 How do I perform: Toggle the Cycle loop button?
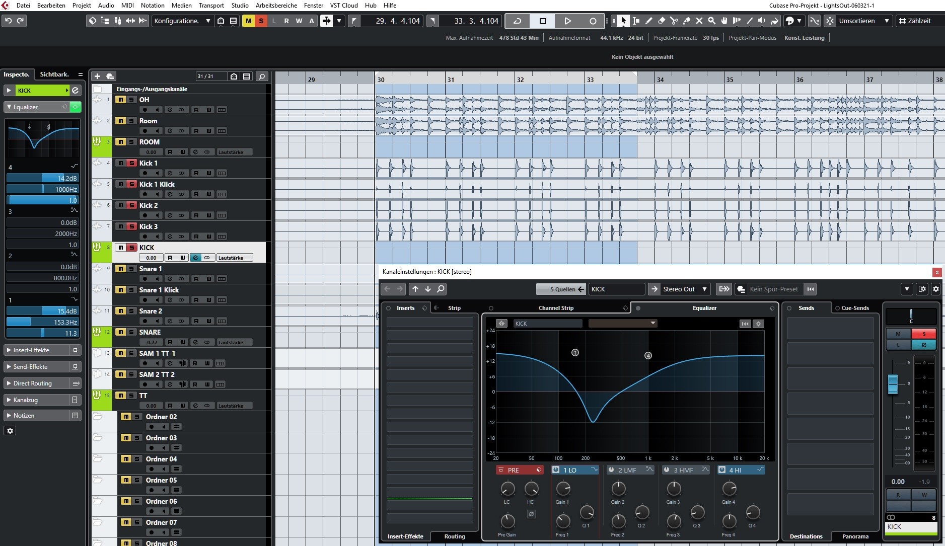tap(517, 21)
